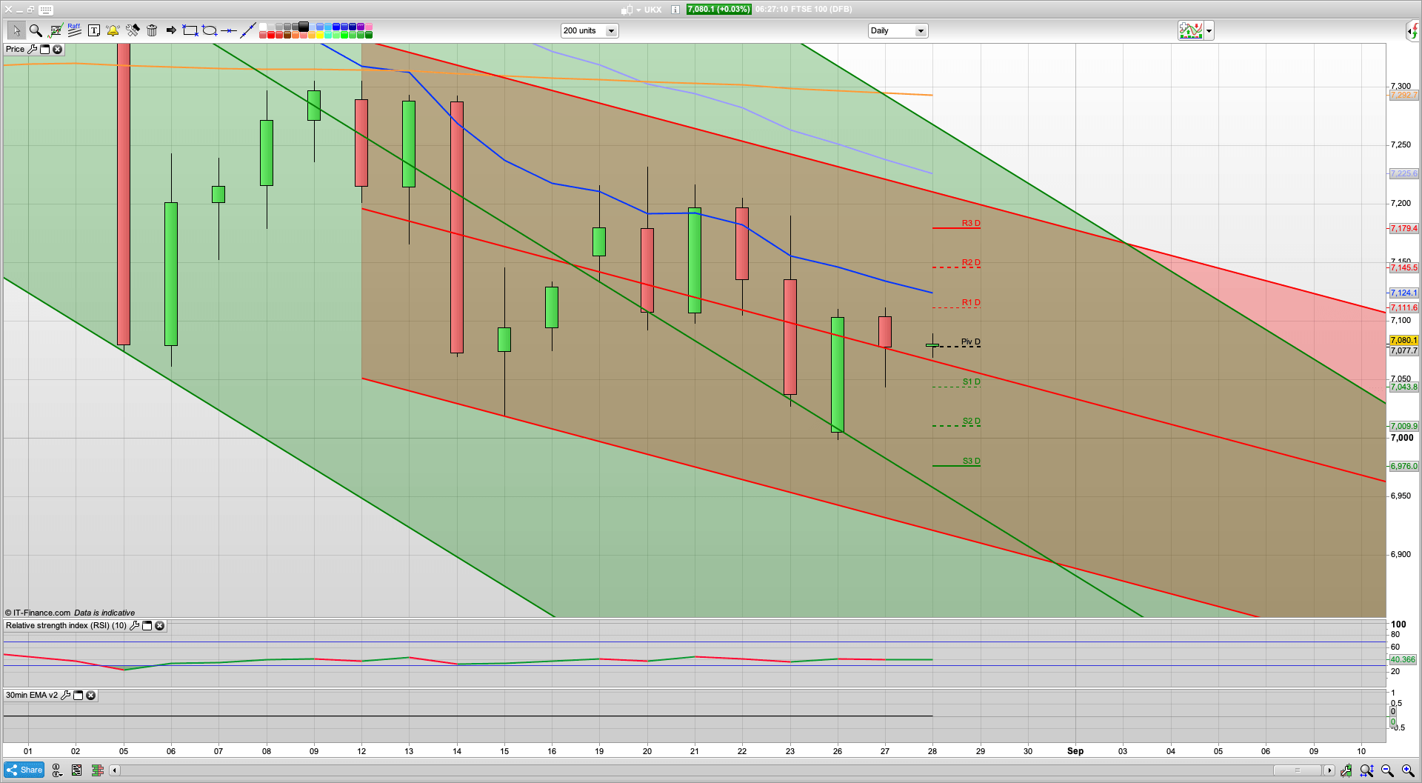Image resolution: width=1422 pixels, height=783 pixels.
Task: Click the Share button
Action: (24, 770)
